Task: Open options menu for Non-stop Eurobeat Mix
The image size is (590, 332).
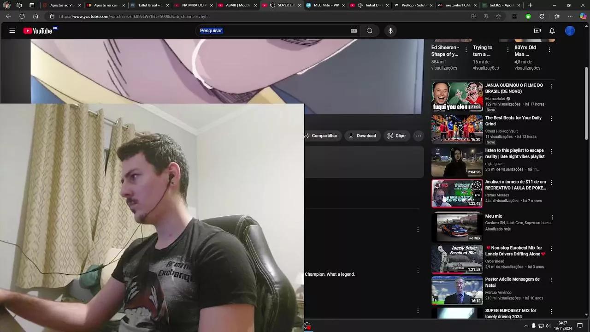Action: pos(551,249)
